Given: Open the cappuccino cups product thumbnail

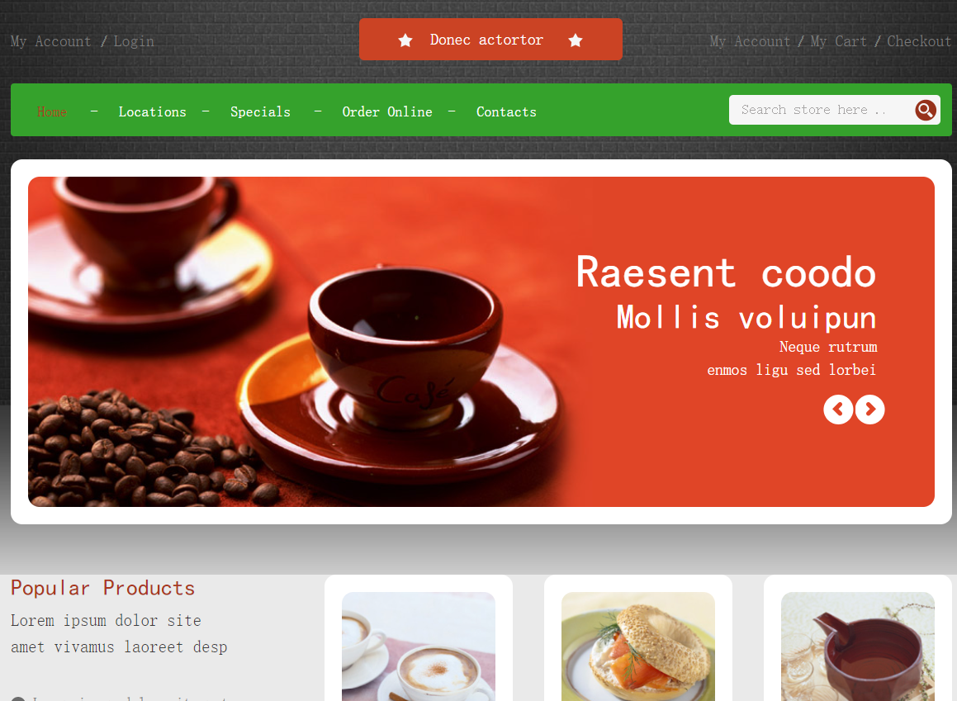Looking at the screenshot, I should pos(418,646).
